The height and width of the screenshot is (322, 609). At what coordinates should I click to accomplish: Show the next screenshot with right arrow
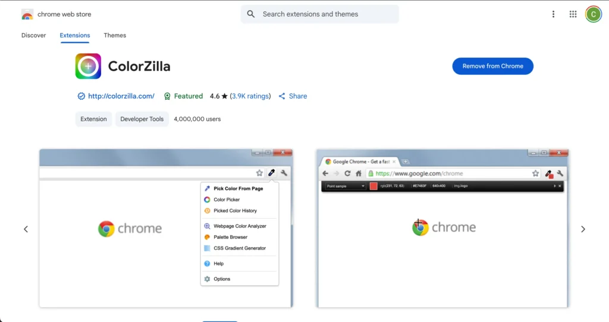click(x=583, y=229)
